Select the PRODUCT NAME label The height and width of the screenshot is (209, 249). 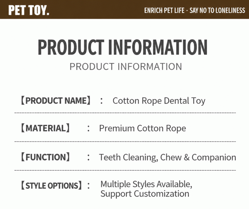click(x=56, y=100)
